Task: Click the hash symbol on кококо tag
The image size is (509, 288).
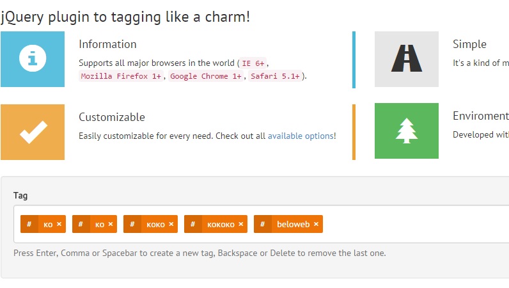Action: (192, 224)
